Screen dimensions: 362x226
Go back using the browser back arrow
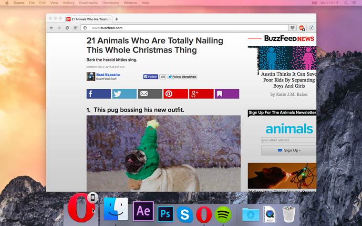52,28
